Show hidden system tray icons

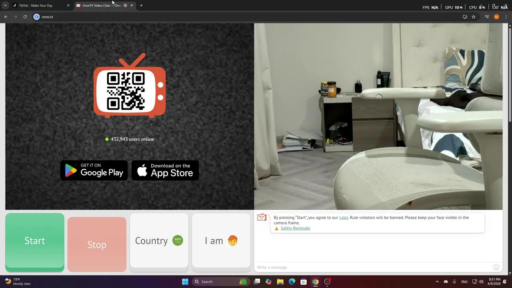click(437, 282)
